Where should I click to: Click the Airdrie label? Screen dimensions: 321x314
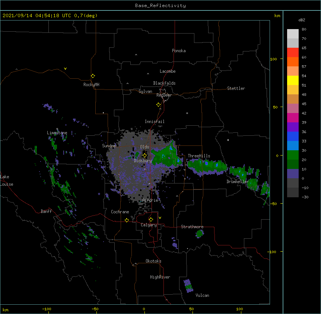click(x=150, y=200)
